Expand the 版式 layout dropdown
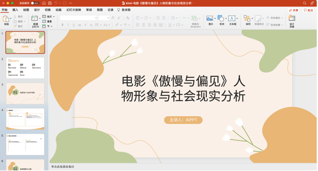This screenshot has height=171, width=318. tap(54, 16)
